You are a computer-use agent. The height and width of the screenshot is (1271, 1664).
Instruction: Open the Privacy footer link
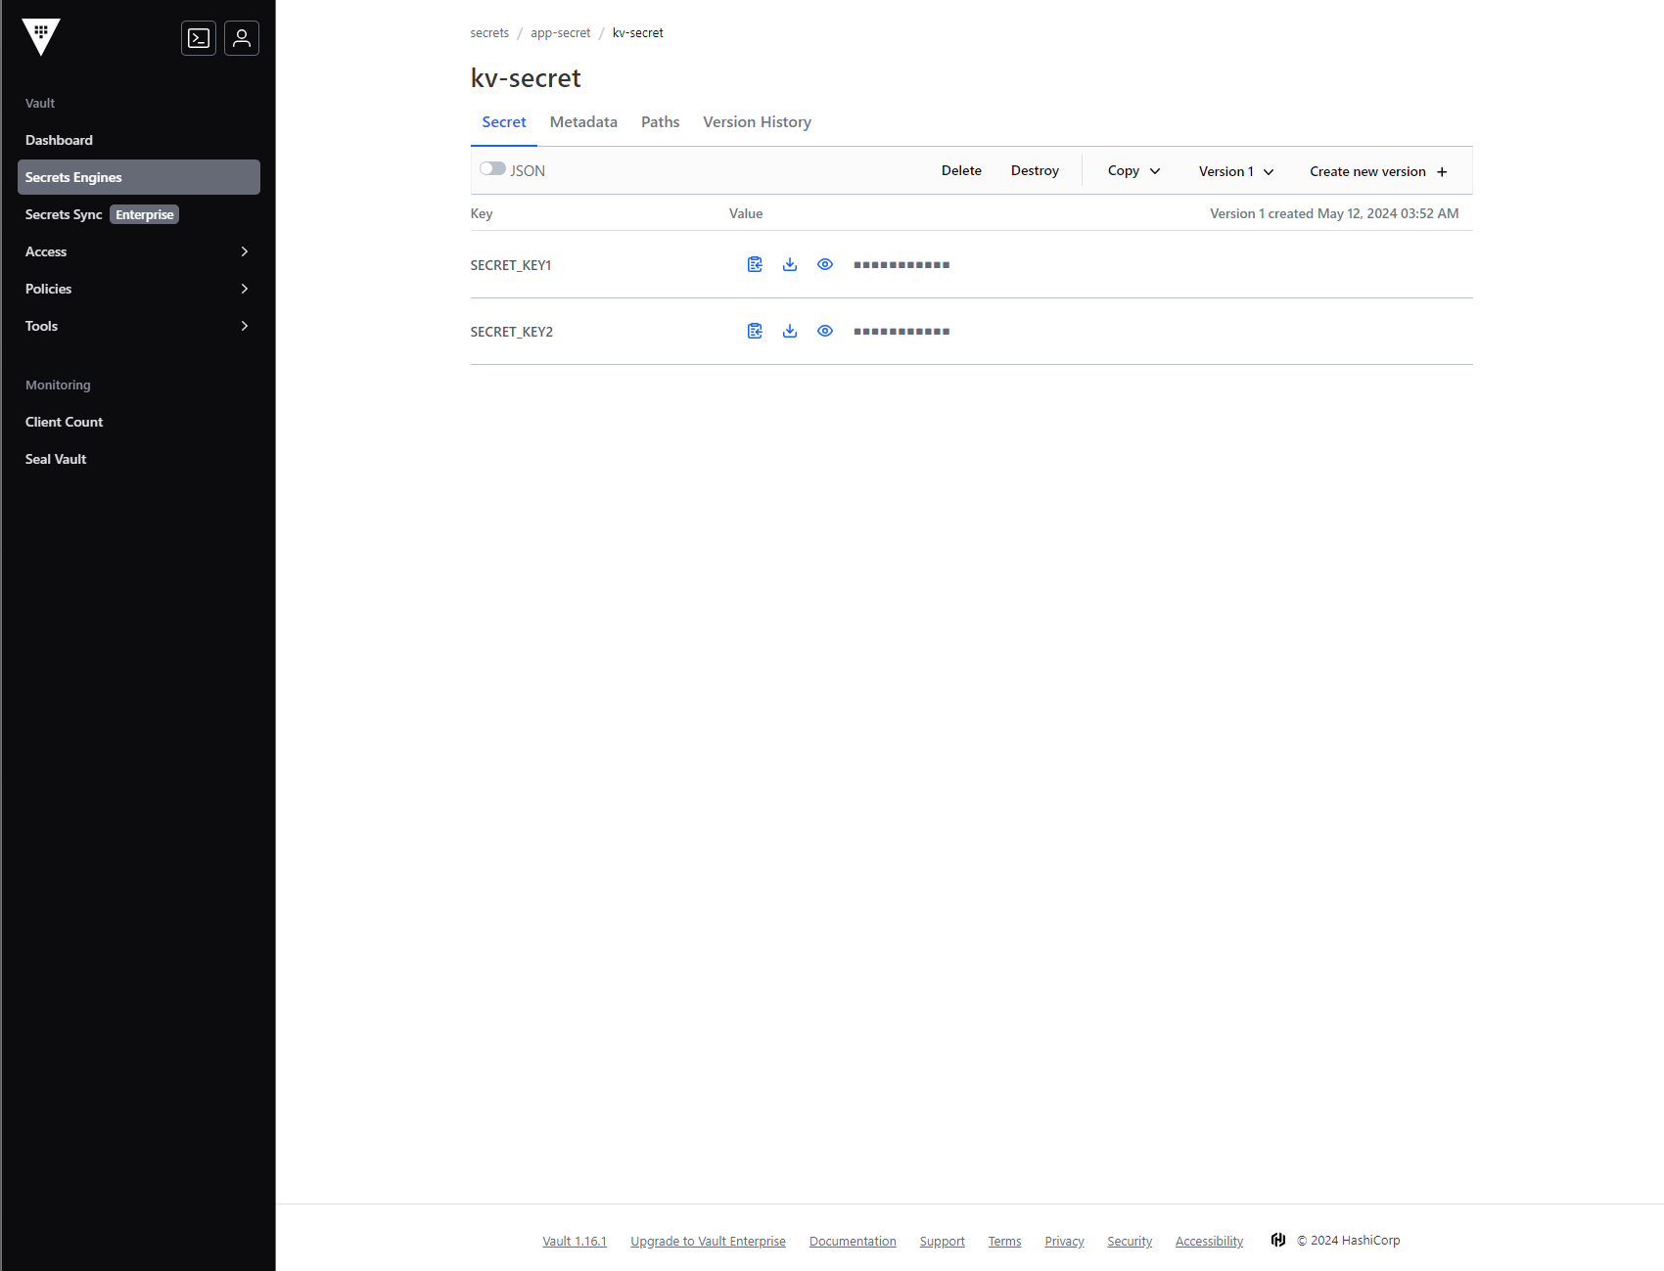(1064, 1241)
